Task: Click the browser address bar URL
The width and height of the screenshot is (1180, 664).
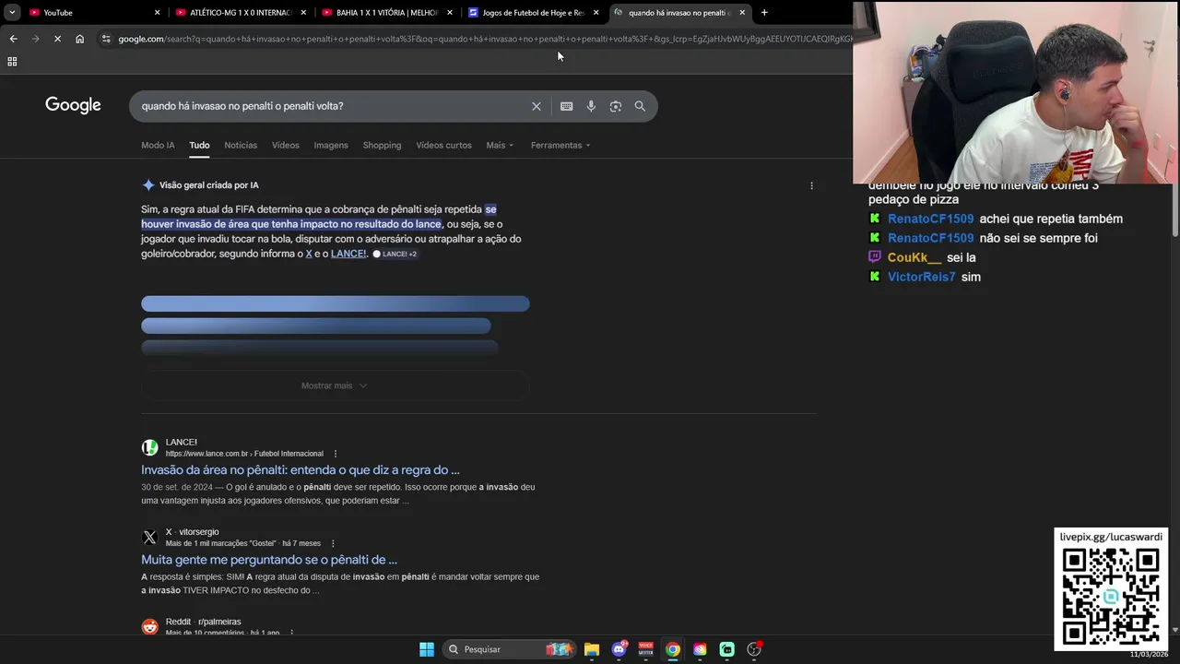Action: (x=484, y=39)
